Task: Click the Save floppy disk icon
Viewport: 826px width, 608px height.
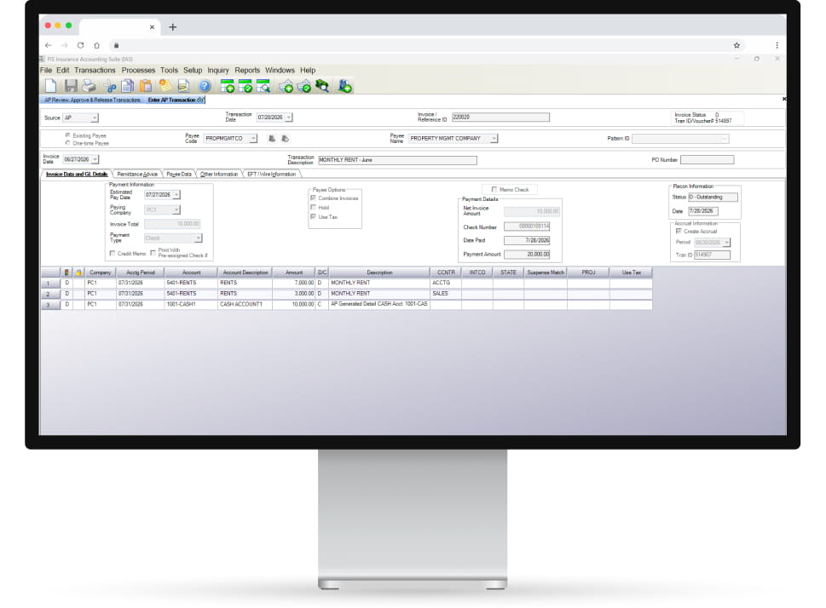Action: (71, 86)
